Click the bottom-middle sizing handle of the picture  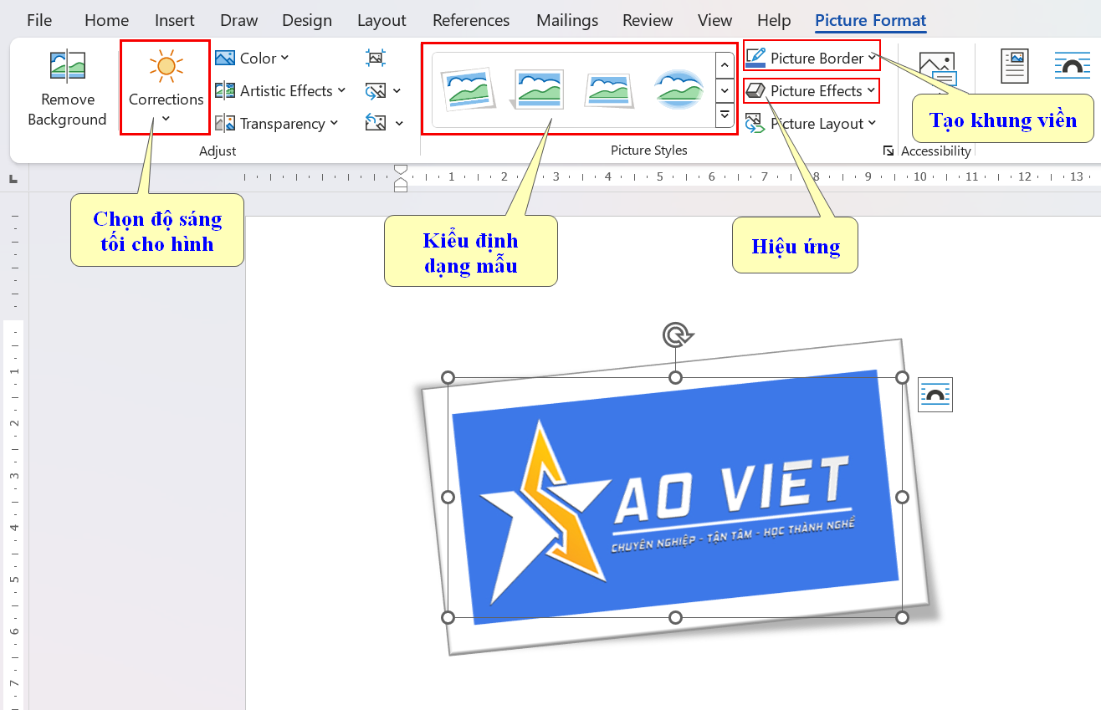pos(675,617)
